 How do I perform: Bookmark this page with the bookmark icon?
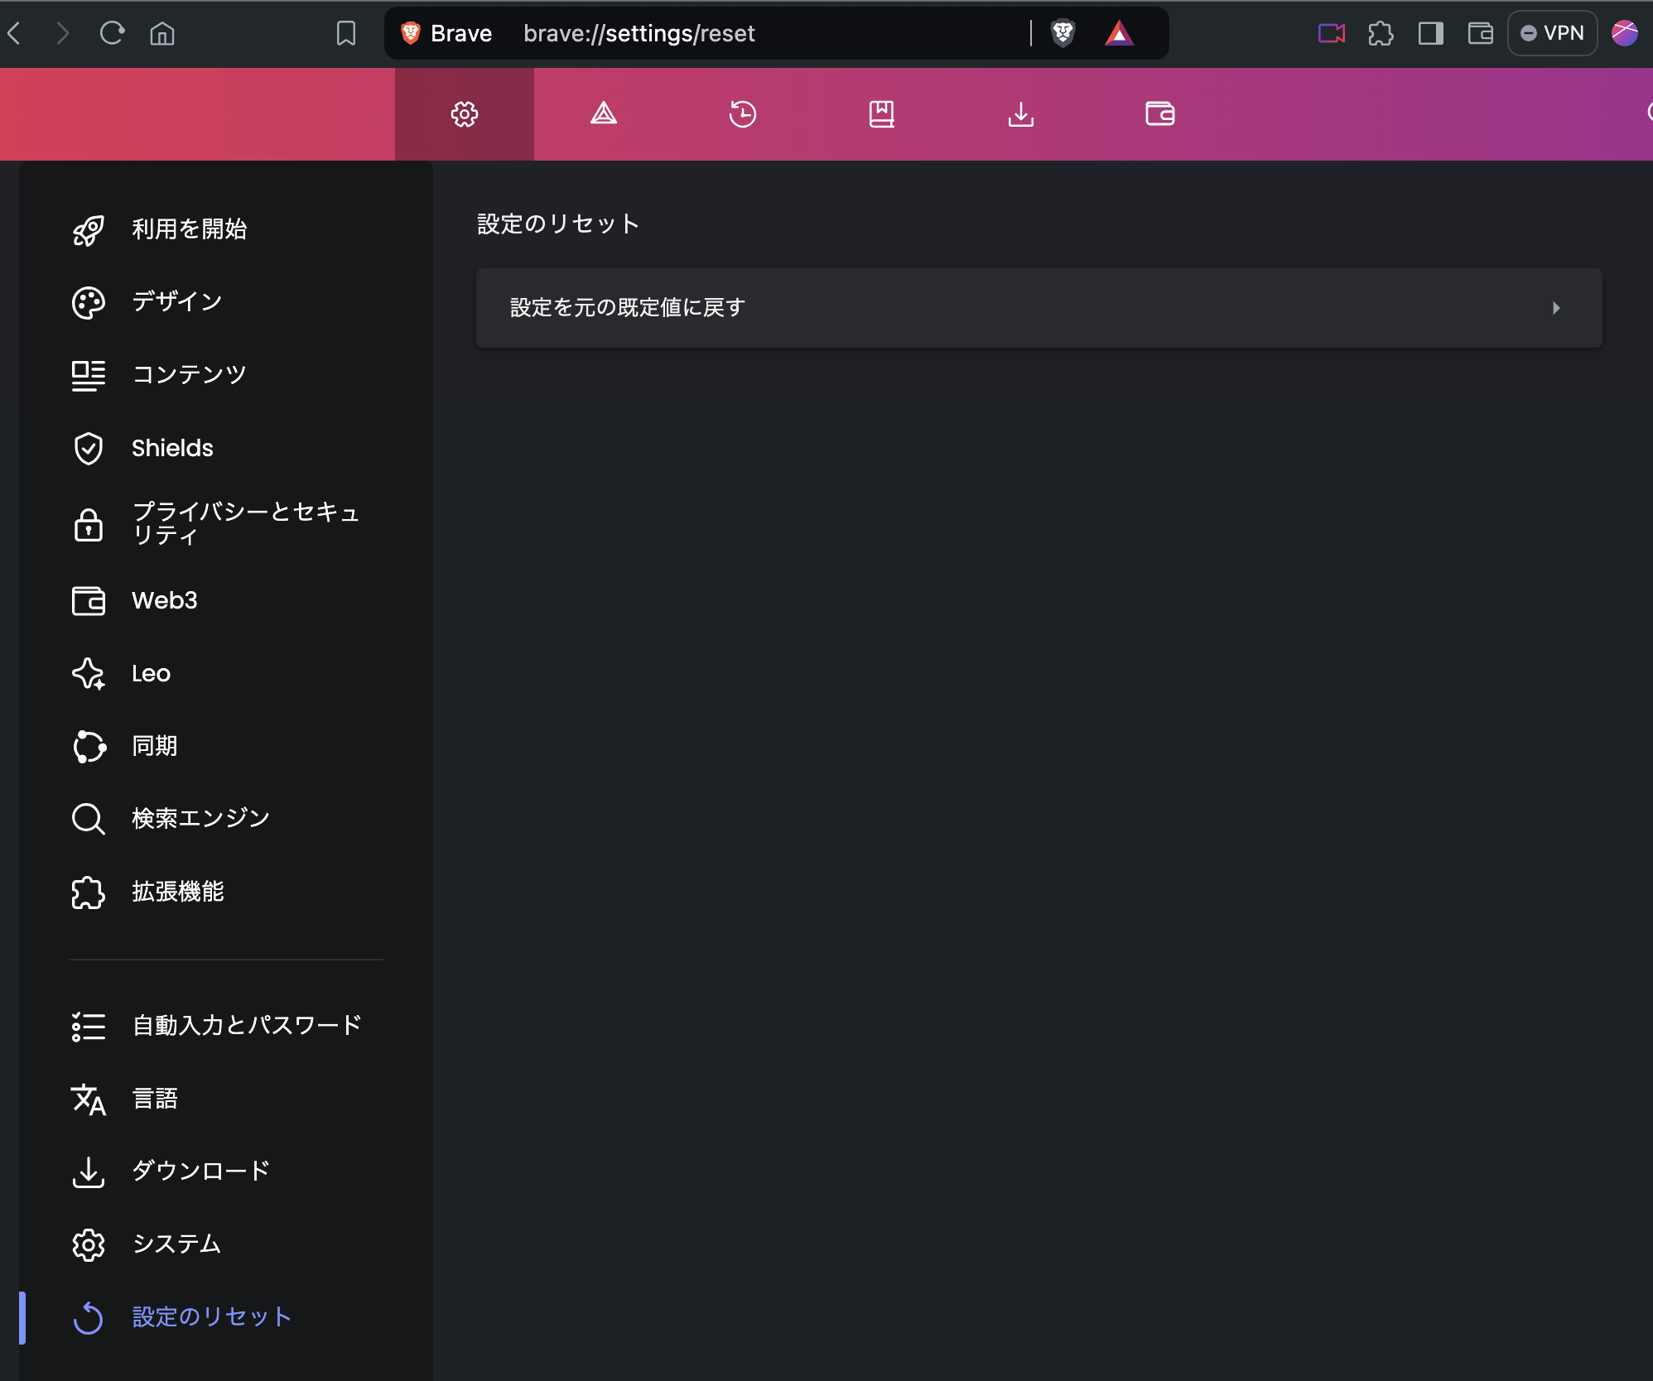coord(346,33)
